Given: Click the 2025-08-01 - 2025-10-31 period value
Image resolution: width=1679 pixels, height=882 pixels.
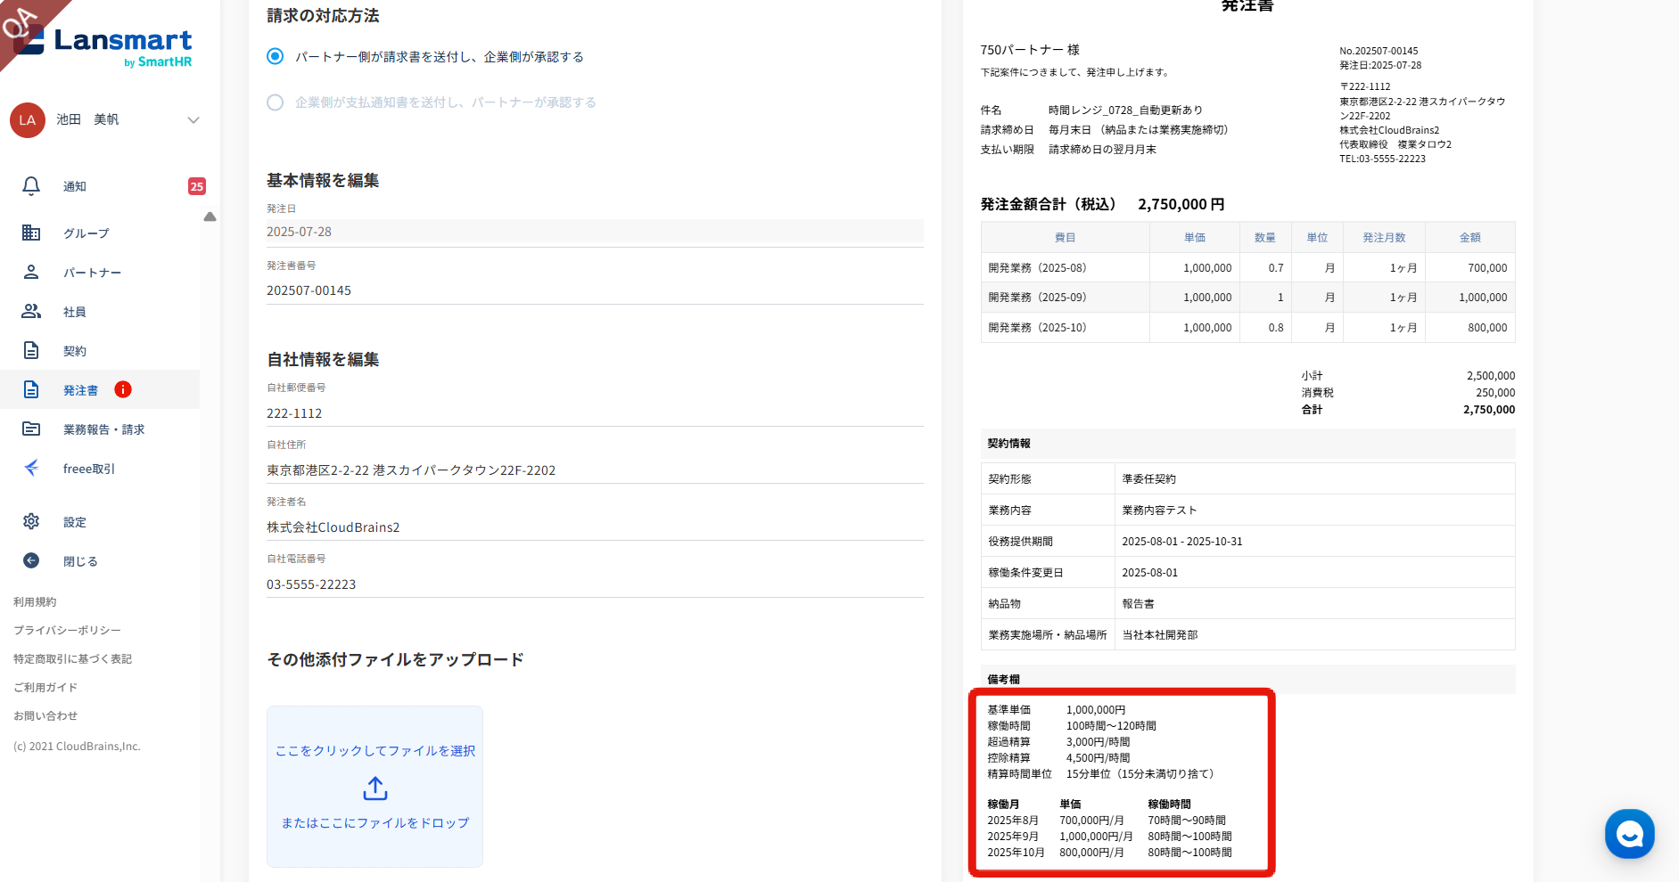Looking at the screenshot, I should tap(1181, 542).
